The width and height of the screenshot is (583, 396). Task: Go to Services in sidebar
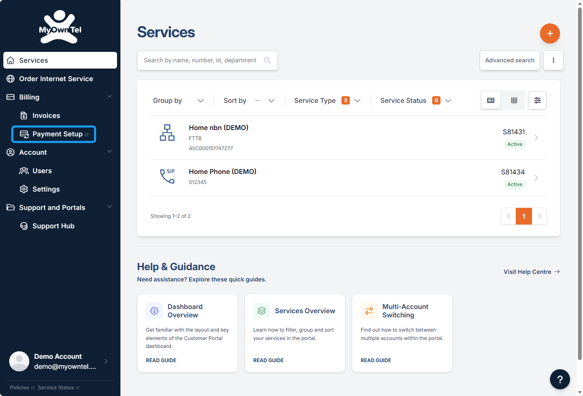60,60
